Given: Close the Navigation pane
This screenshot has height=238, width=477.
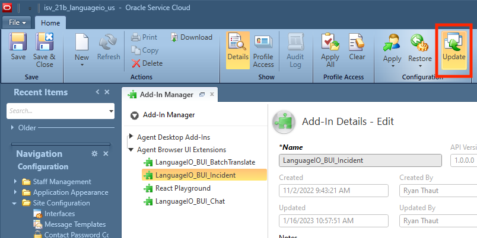Looking at the screenshot, I should coord(106,153).
